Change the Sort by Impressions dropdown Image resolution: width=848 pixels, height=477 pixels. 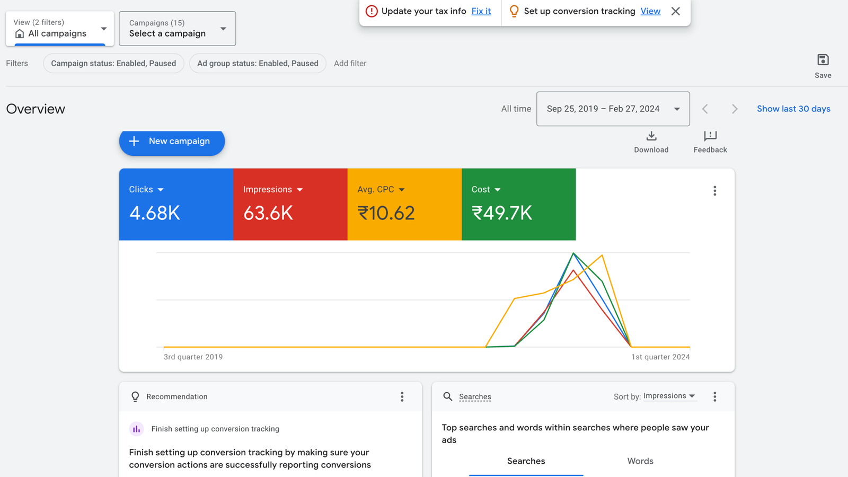(x=669, y=396)
